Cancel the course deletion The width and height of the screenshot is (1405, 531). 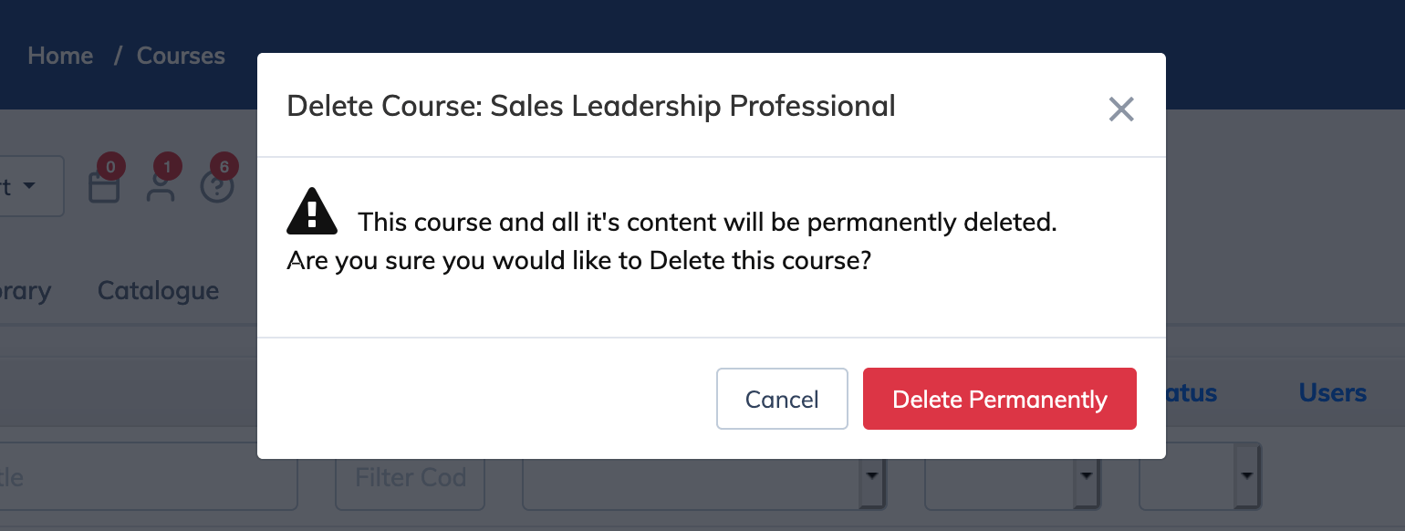click(782, 399)
